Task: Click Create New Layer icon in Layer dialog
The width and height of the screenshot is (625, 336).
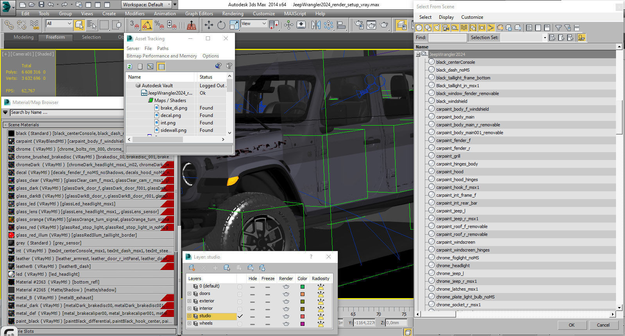Action: click(192, 268)
